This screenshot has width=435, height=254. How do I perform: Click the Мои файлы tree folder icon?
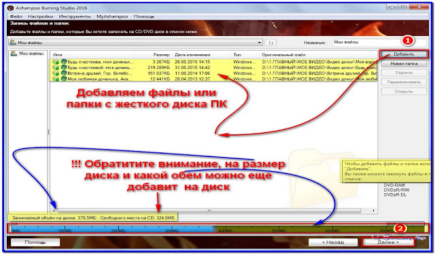pos(14,54)
